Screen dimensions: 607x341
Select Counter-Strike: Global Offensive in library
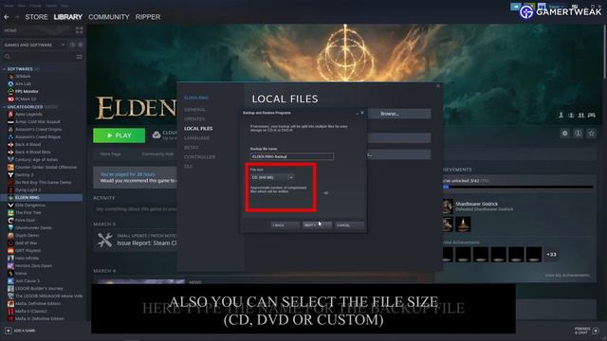(x=46, y=167)
